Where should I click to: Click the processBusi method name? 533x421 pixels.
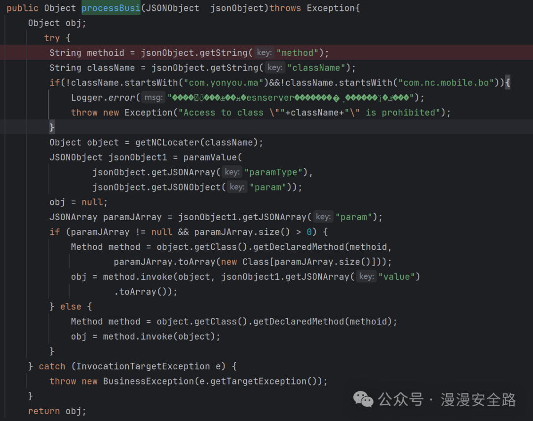point(111,8)
